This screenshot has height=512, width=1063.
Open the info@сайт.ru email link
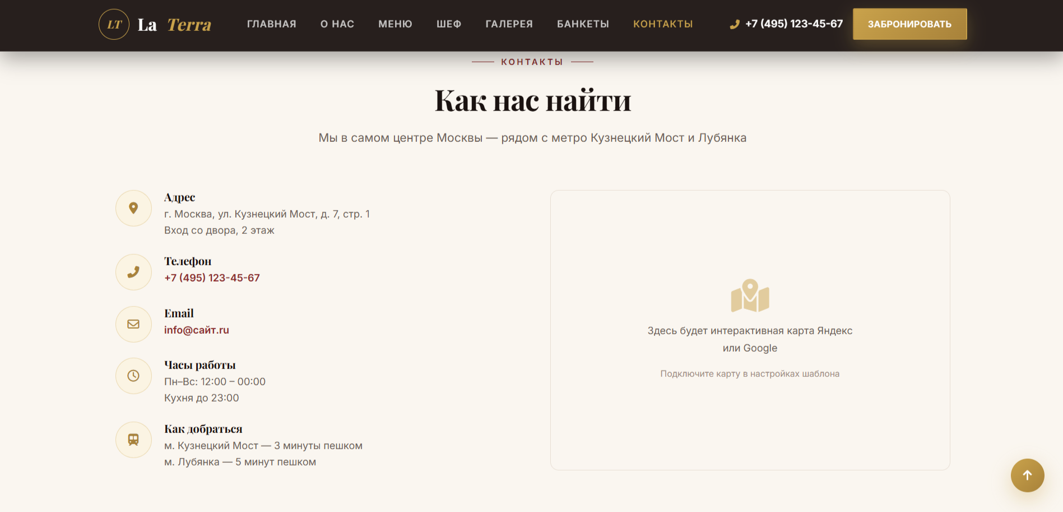point(197,330)
